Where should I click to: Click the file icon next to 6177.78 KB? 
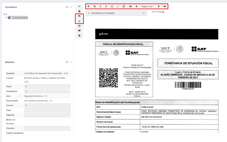pyautogui.click(x=163, y=12)
